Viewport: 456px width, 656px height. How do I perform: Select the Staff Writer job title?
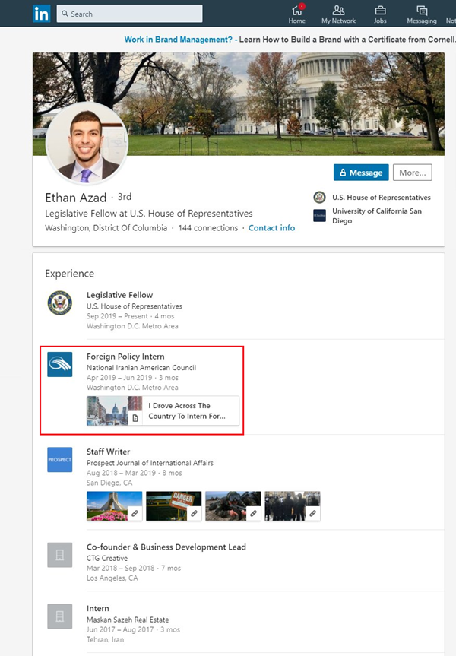coord(109,452)
